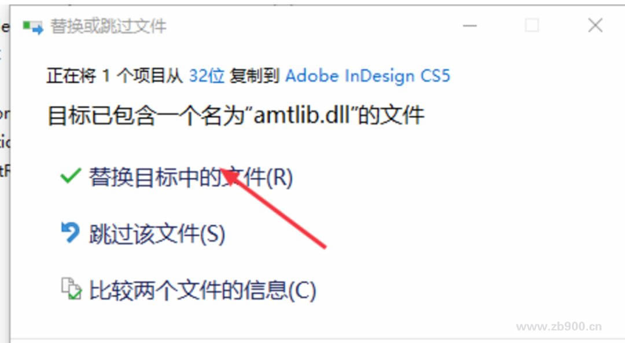The height and width of the screenshot is (343, 625).
Task: Choose 跳过该文件(S) option
Action: coord(157,234)
